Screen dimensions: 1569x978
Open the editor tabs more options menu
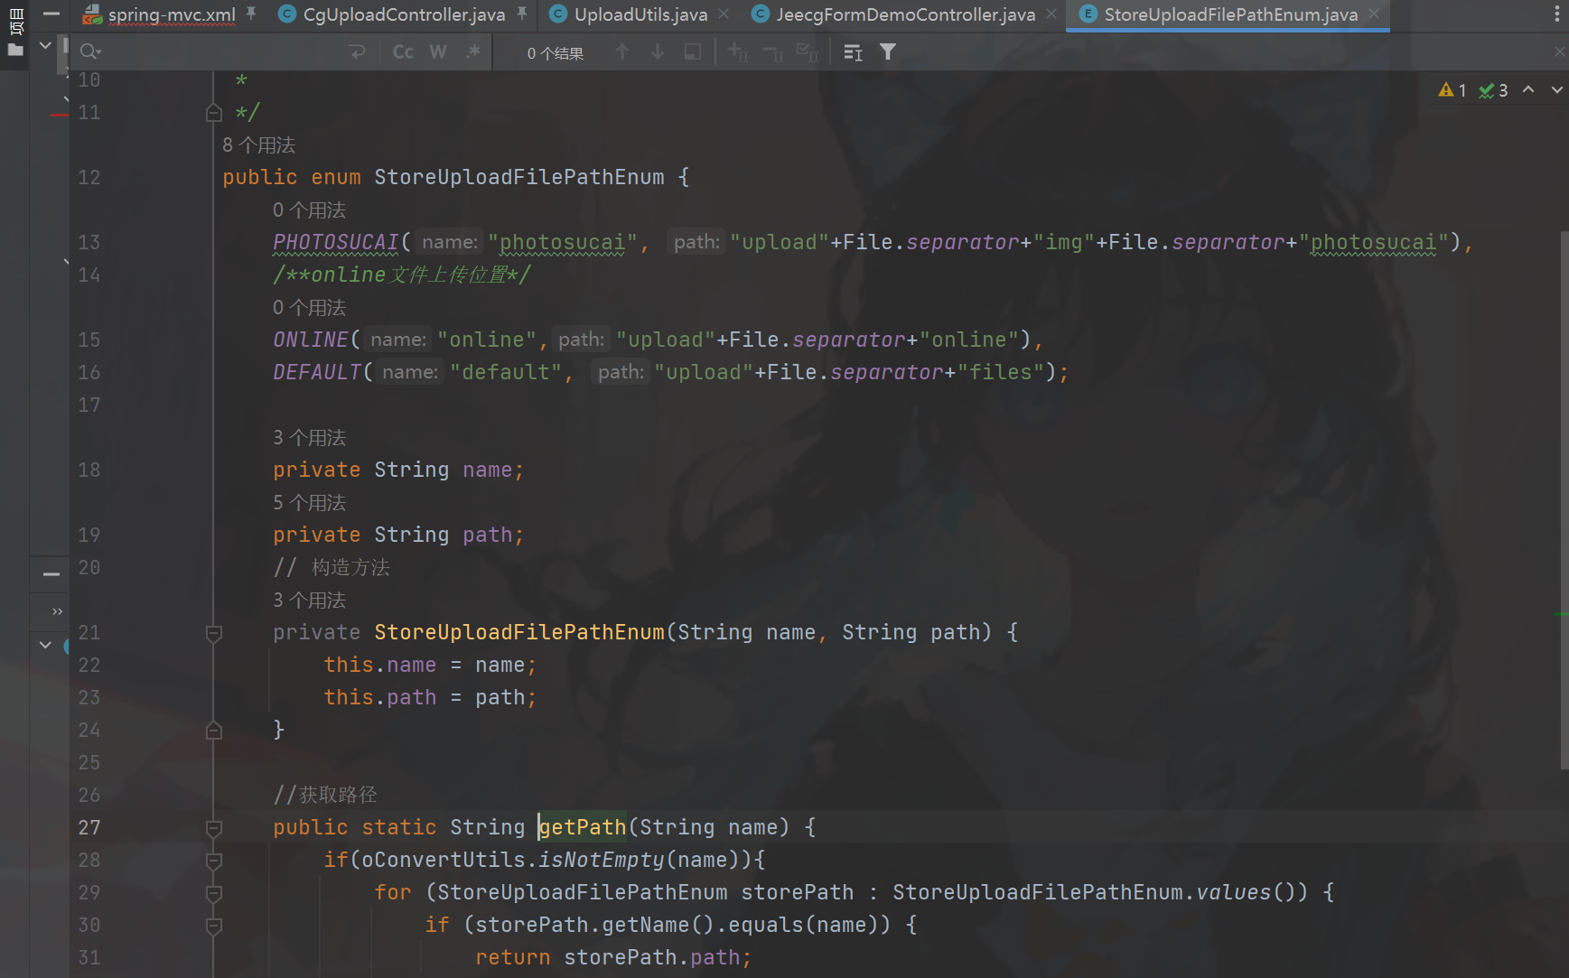[x=1556, y=14]
